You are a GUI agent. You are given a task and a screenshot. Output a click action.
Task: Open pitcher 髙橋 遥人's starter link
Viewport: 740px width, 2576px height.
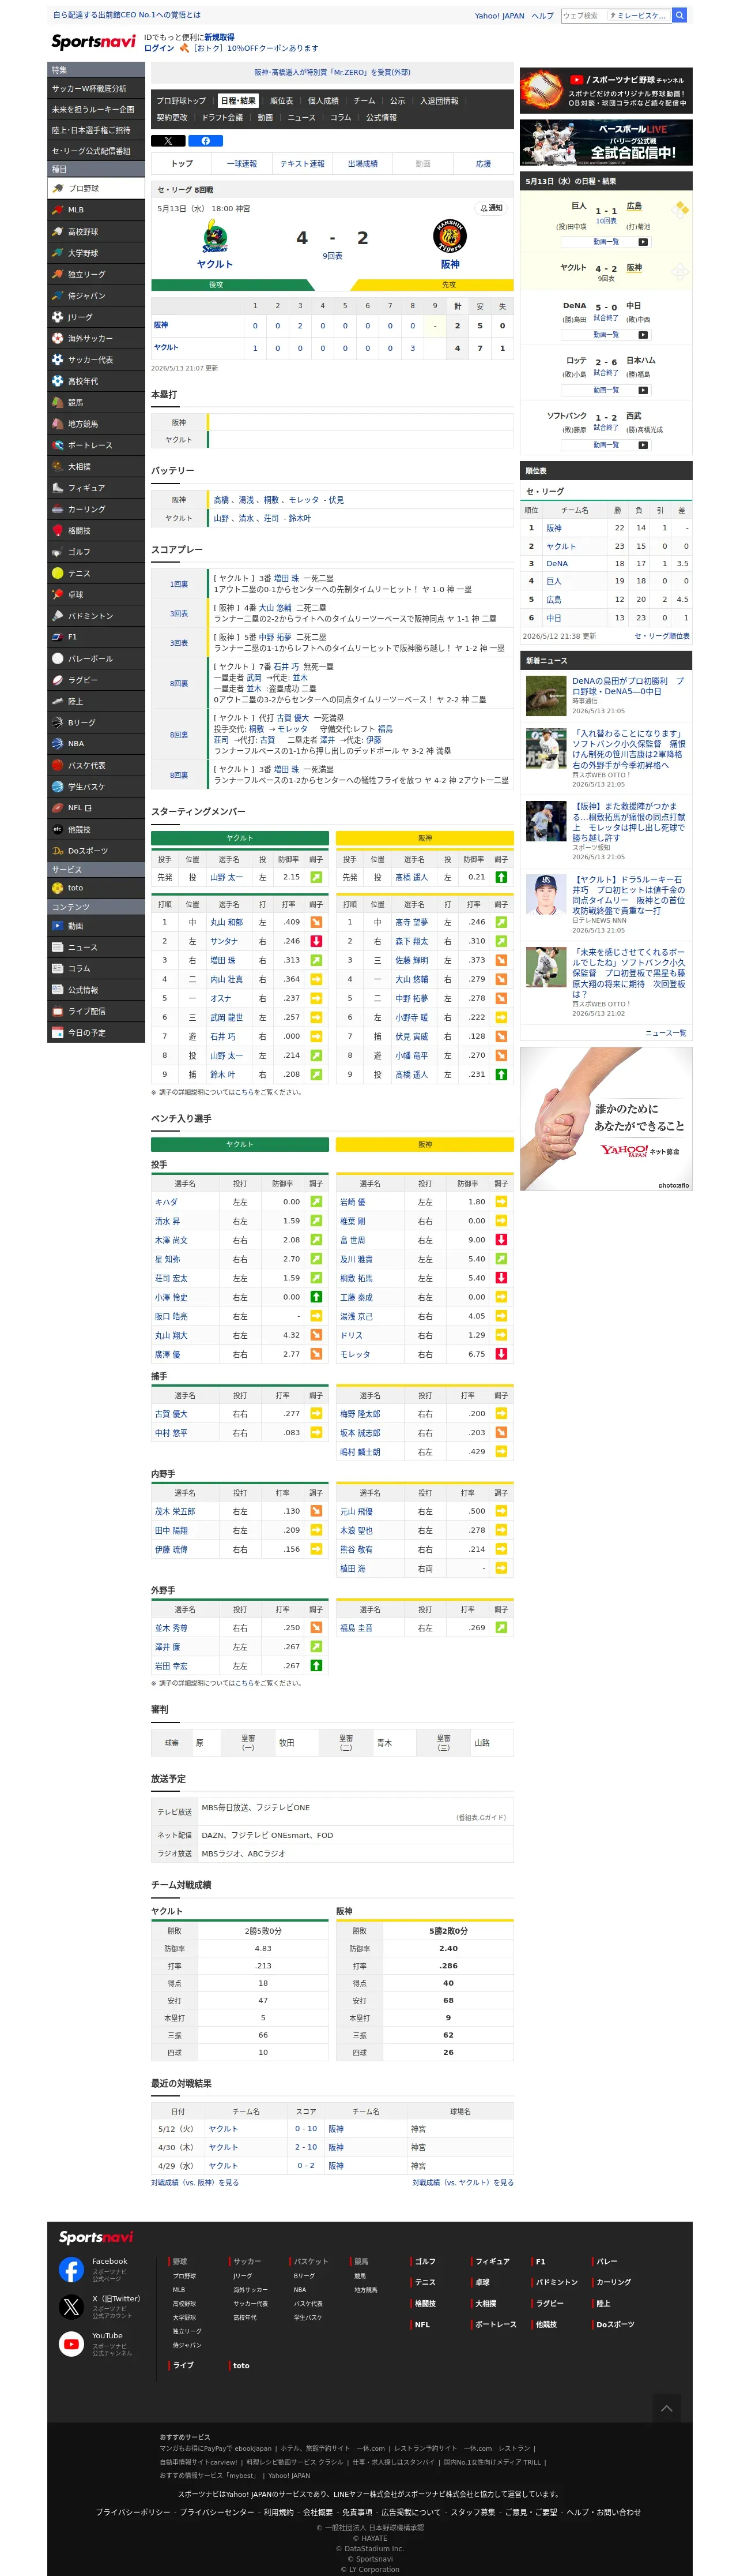[411, 877]
